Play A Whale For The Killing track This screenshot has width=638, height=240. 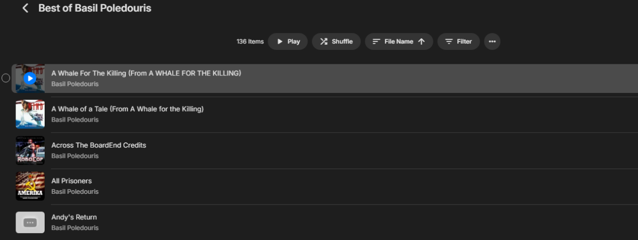[30, 79]
